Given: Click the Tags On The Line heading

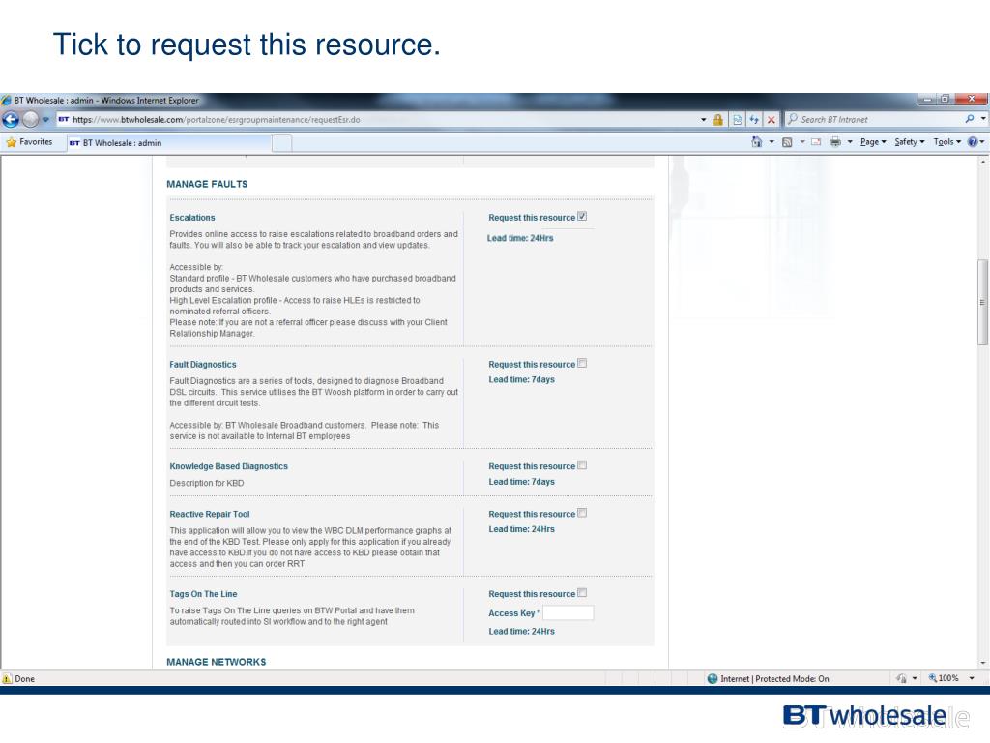Looking at the screenshot, I should point(203,594).
